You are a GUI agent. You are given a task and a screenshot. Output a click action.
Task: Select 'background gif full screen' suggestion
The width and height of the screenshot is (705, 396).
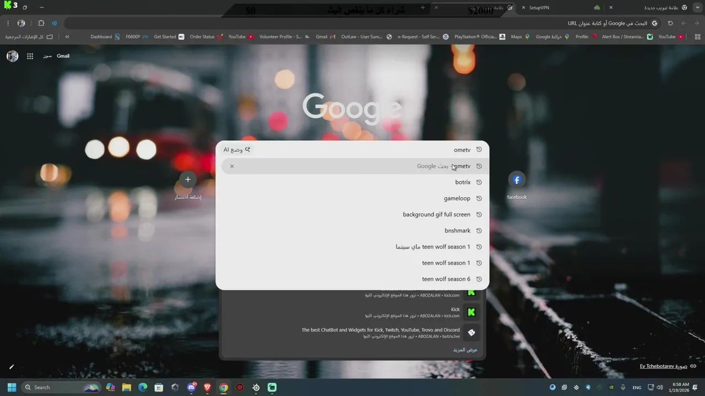352,215
